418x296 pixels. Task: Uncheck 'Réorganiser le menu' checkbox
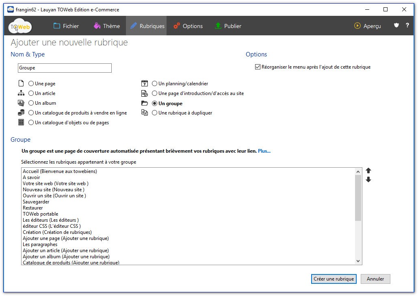pos(258,67)
